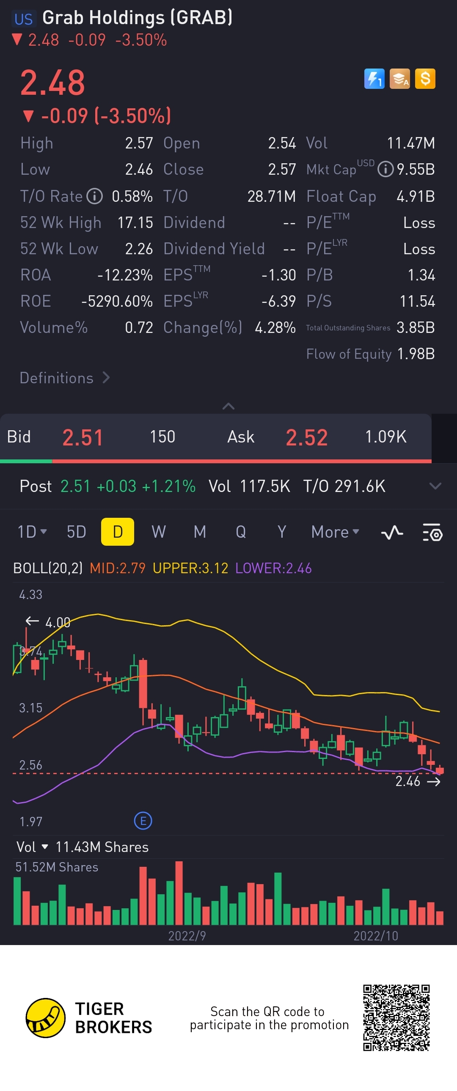Tap the Bid price 2.51
457x1091 pixels.
coord(83,437)
